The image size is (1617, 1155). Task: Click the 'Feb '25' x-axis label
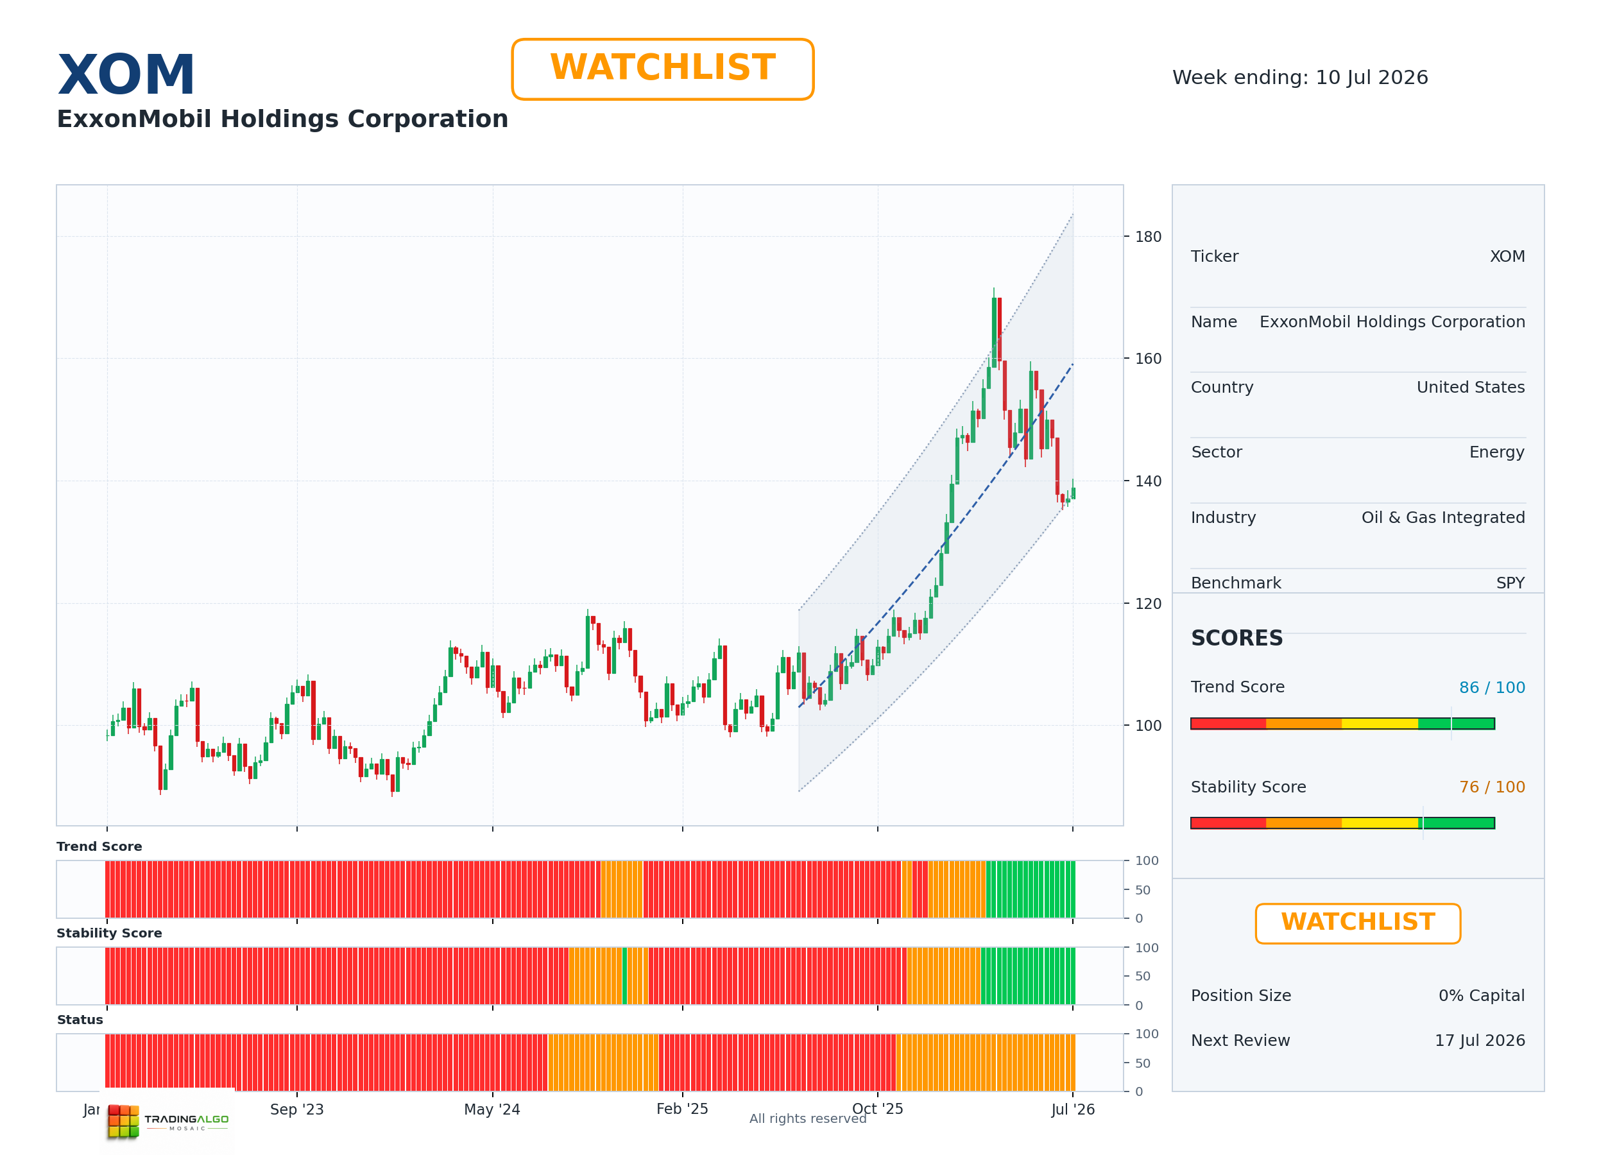click(x=682, y=1109)
